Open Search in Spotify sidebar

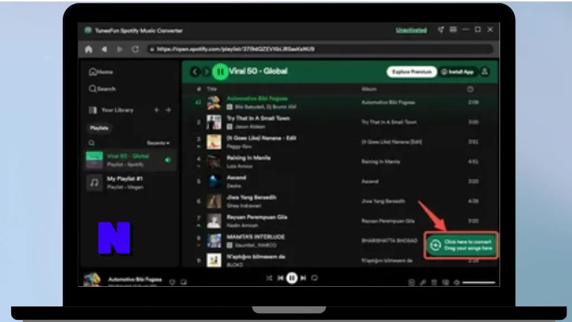pos(102,89)
